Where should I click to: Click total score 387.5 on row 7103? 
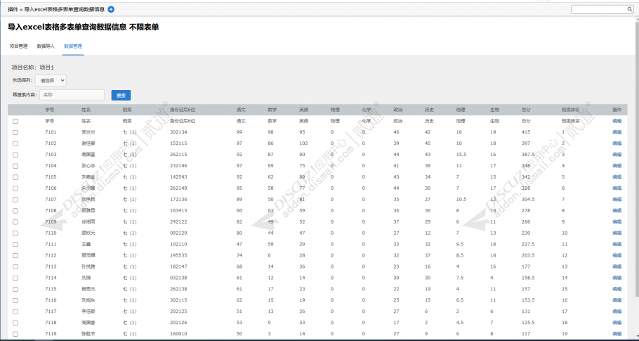528,155
